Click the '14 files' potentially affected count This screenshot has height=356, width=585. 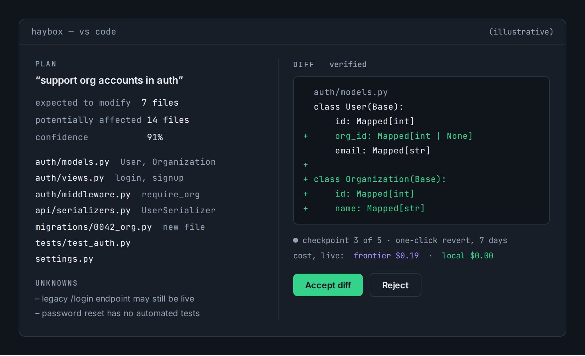tap(168, 120)
